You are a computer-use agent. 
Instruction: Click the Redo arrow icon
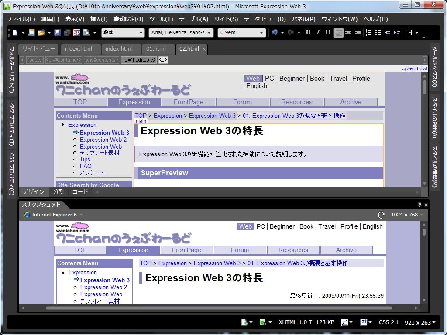[291, 32]
